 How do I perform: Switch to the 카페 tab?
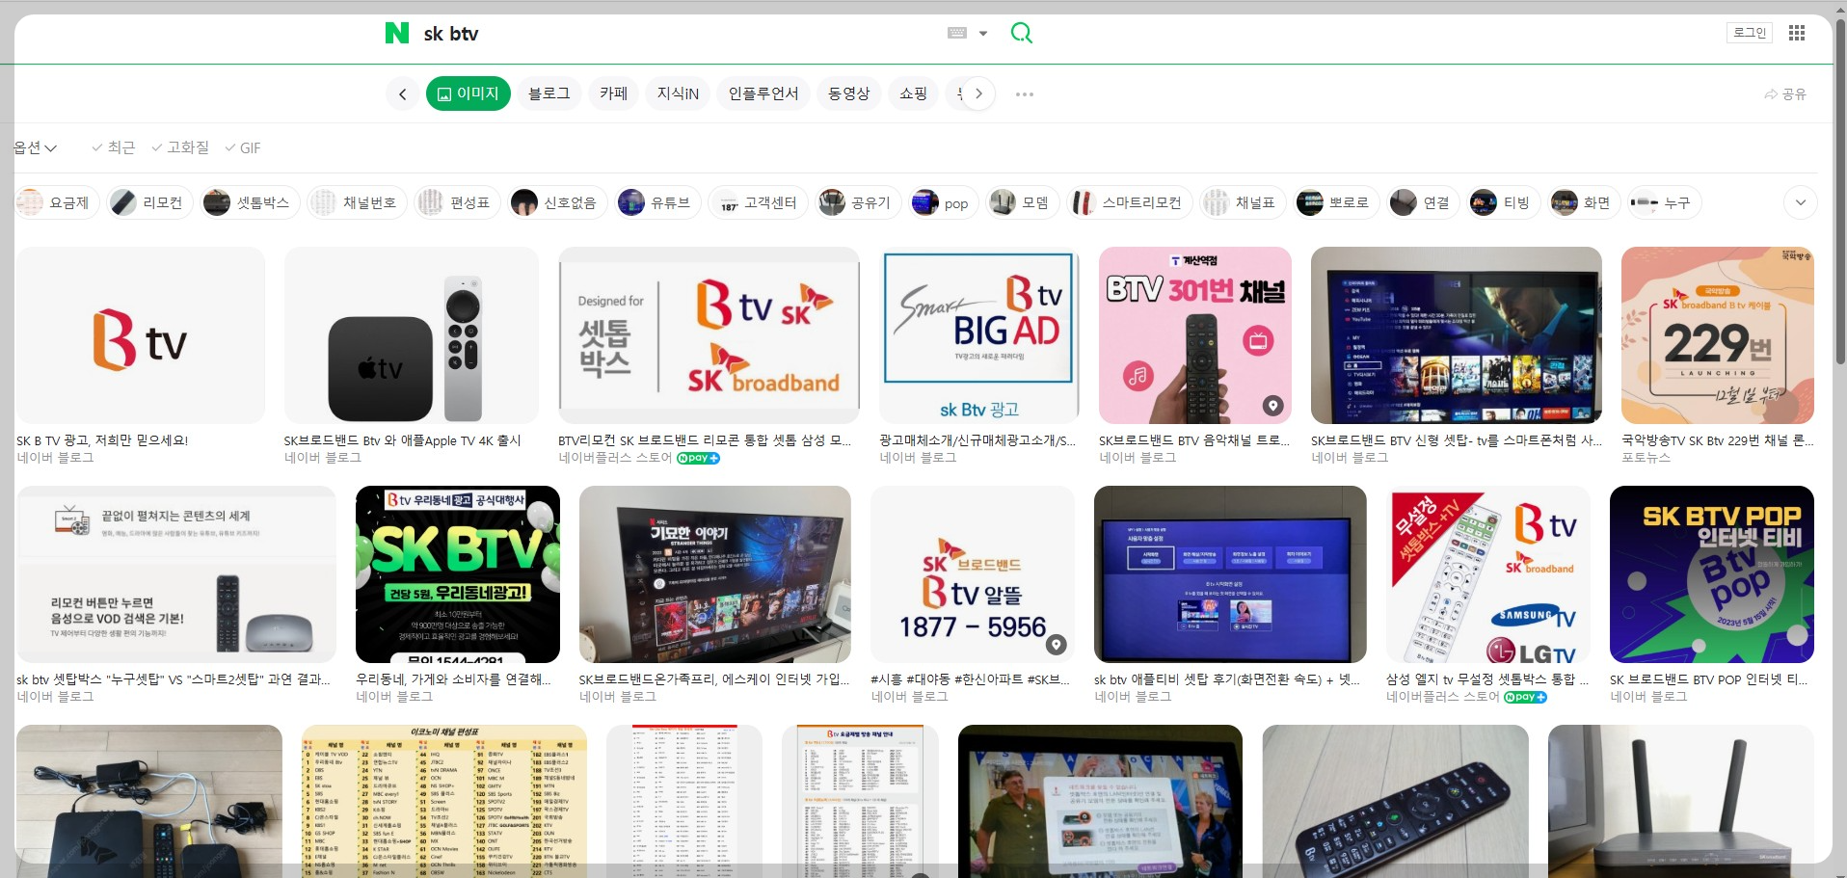tap(614, 93)
